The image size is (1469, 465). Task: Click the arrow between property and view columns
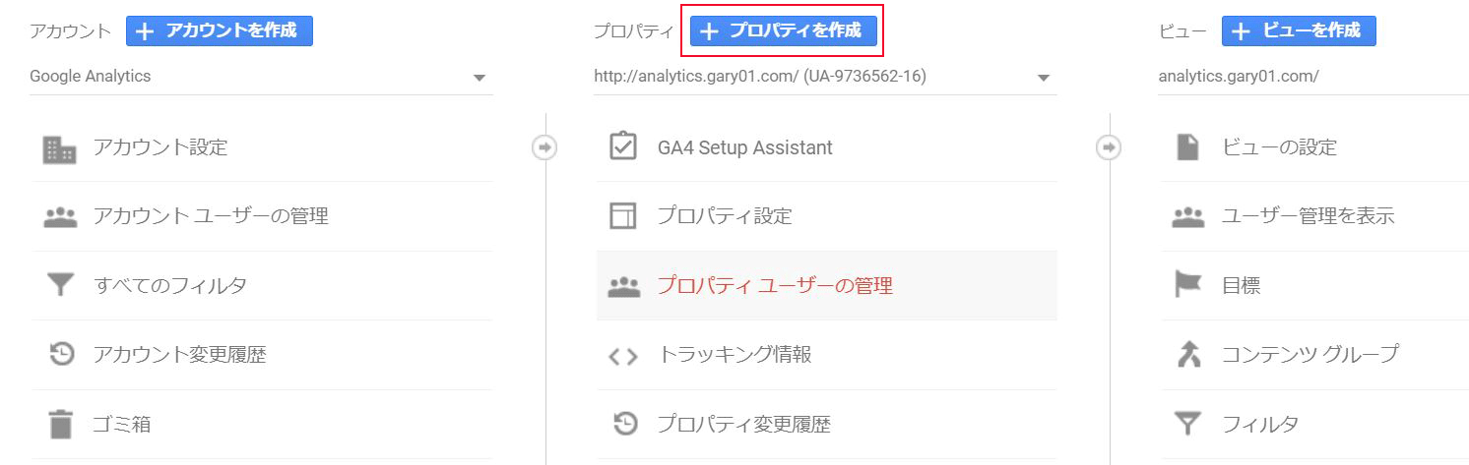[x=1109, y=147]
